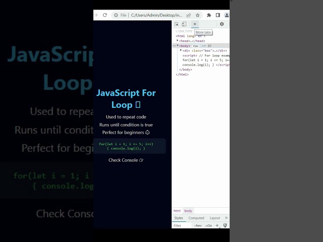Click the forward navigation arrow

tap(96, 15)
